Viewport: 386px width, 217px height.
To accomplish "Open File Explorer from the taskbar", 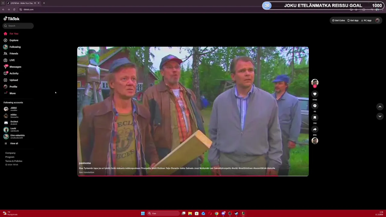I will tap(190, 213).
